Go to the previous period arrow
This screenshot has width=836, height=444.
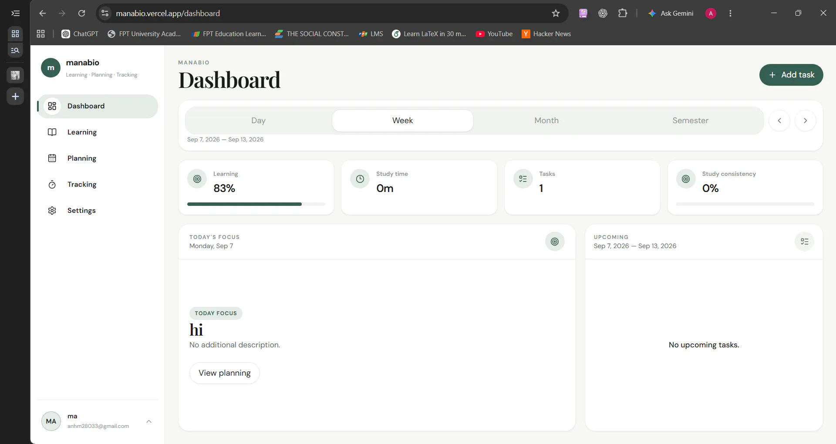pos(779,121)
